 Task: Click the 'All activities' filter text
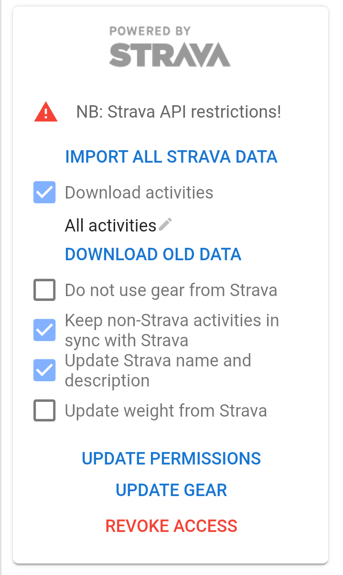pyautogui.click(x=110, y=225)
